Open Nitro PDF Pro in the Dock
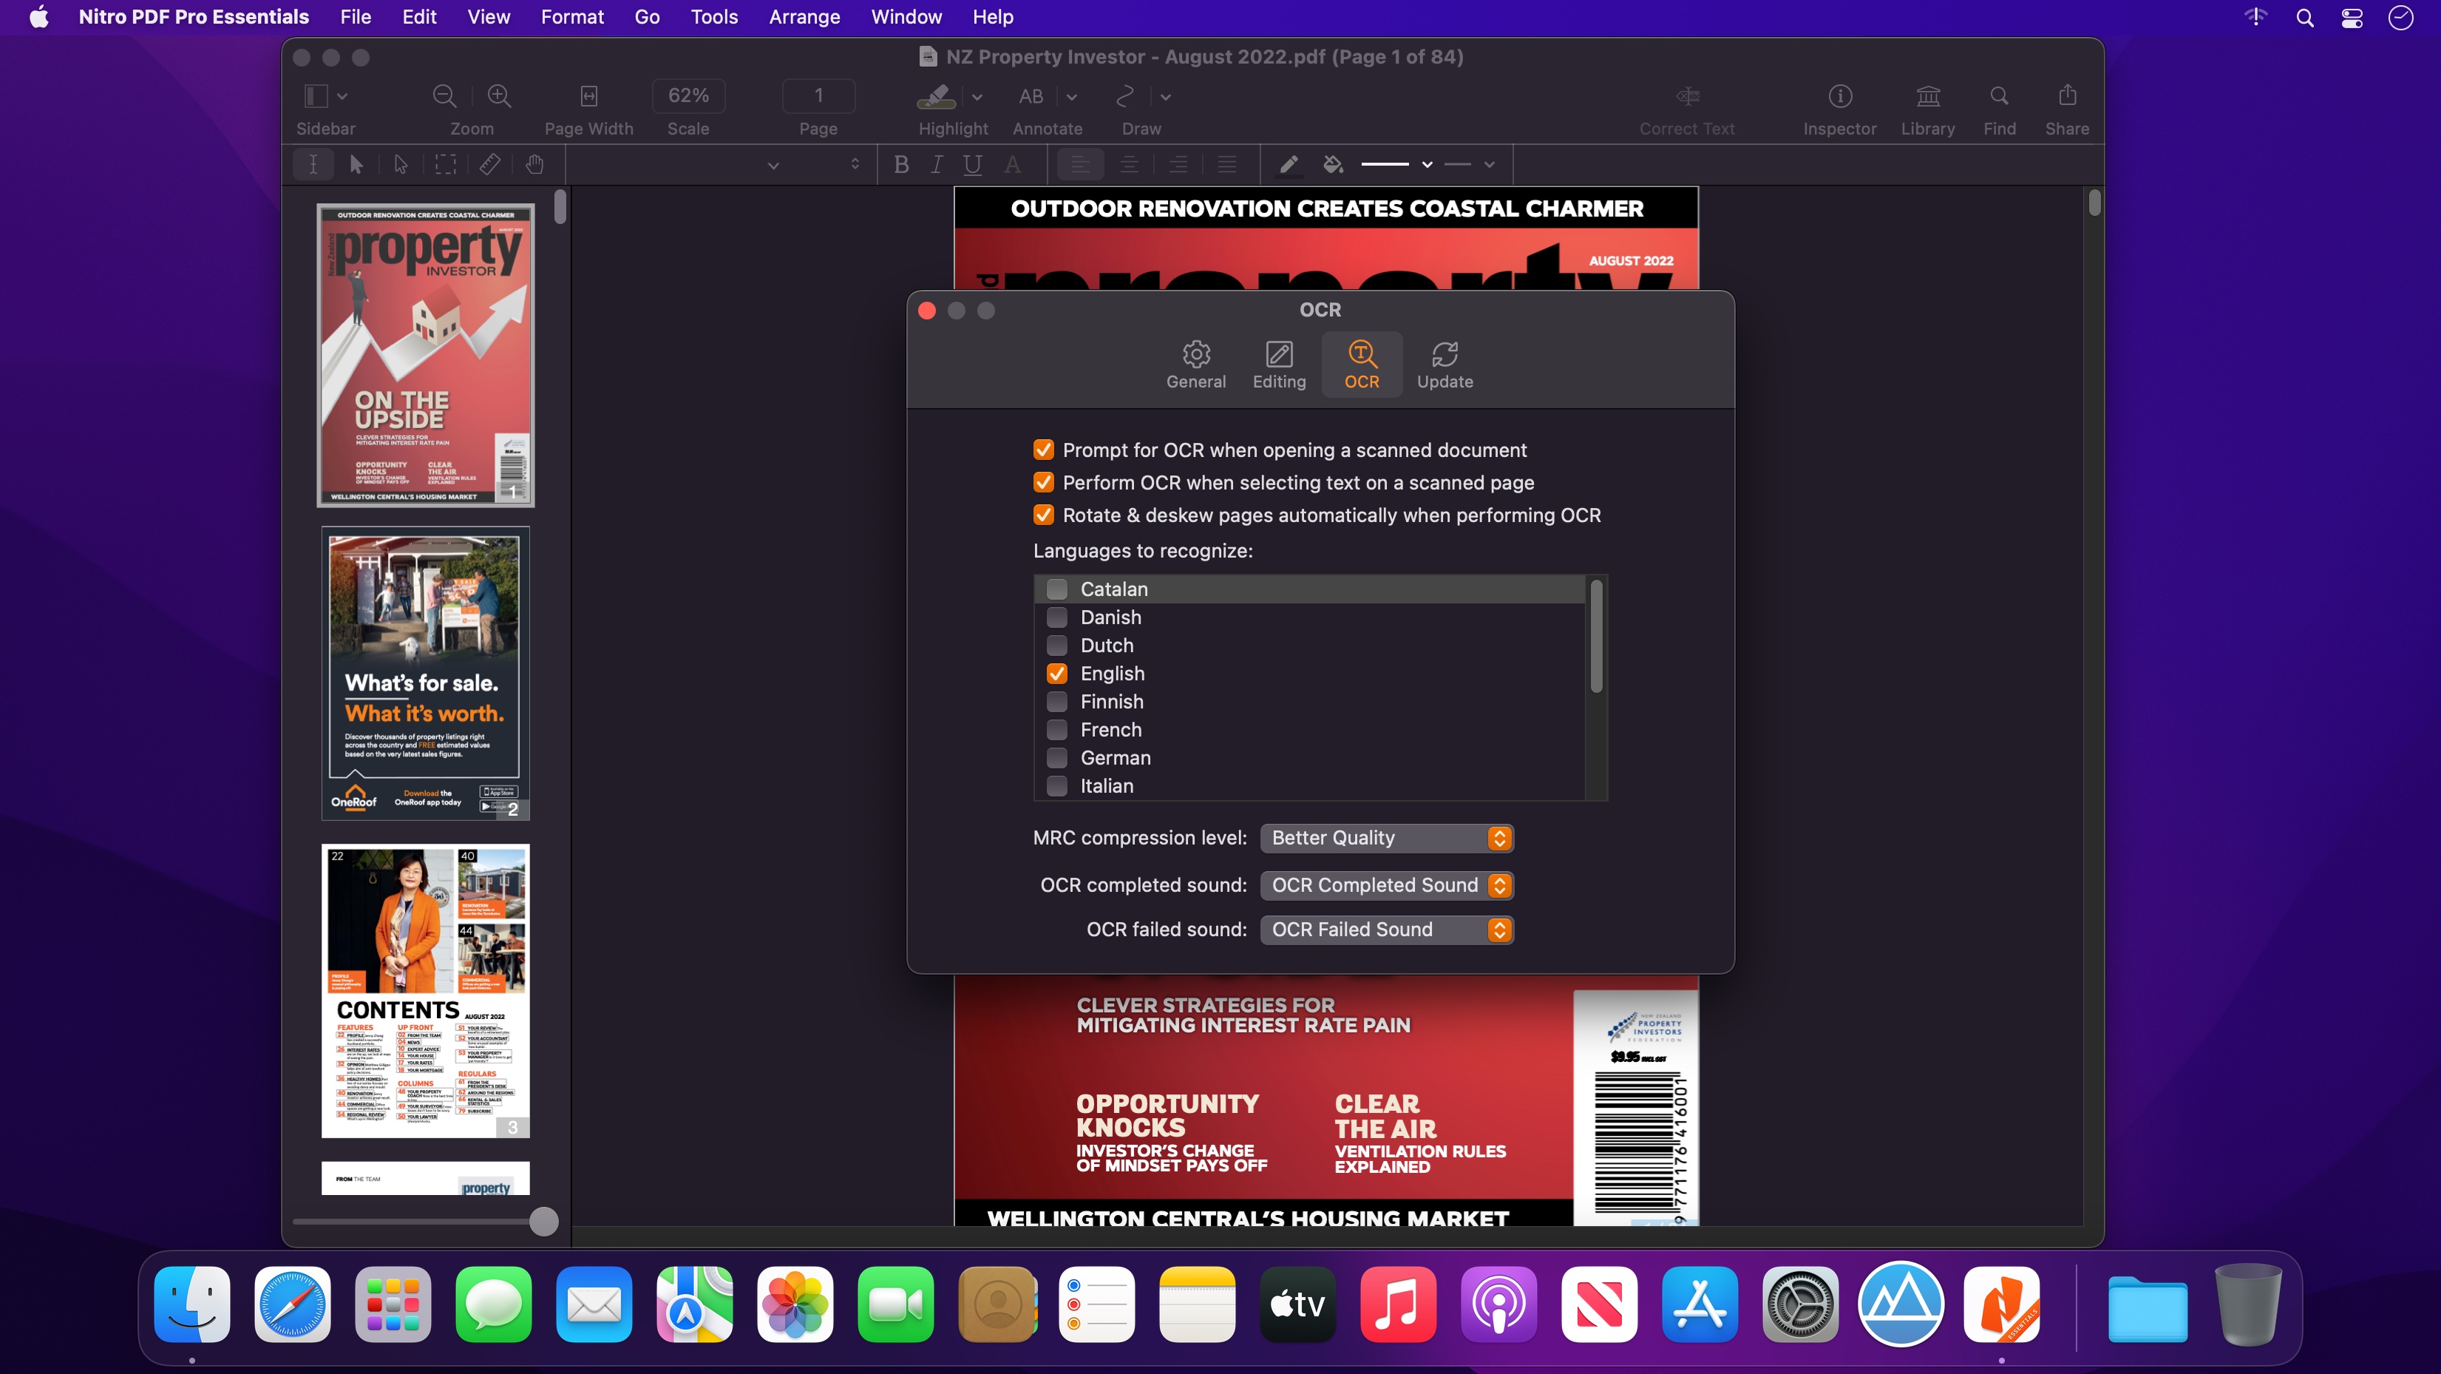Screen dimensions: 2441x1374 coord(2001,1304)
